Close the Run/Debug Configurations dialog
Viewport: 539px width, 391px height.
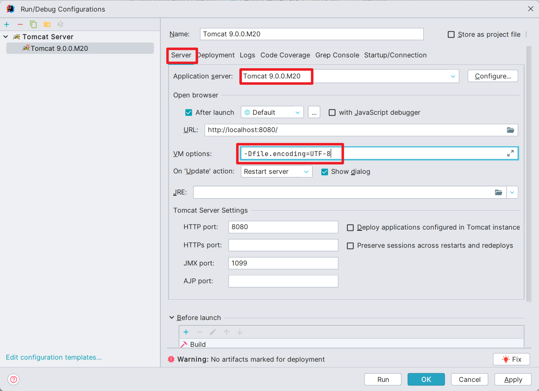tap(531, 9)
